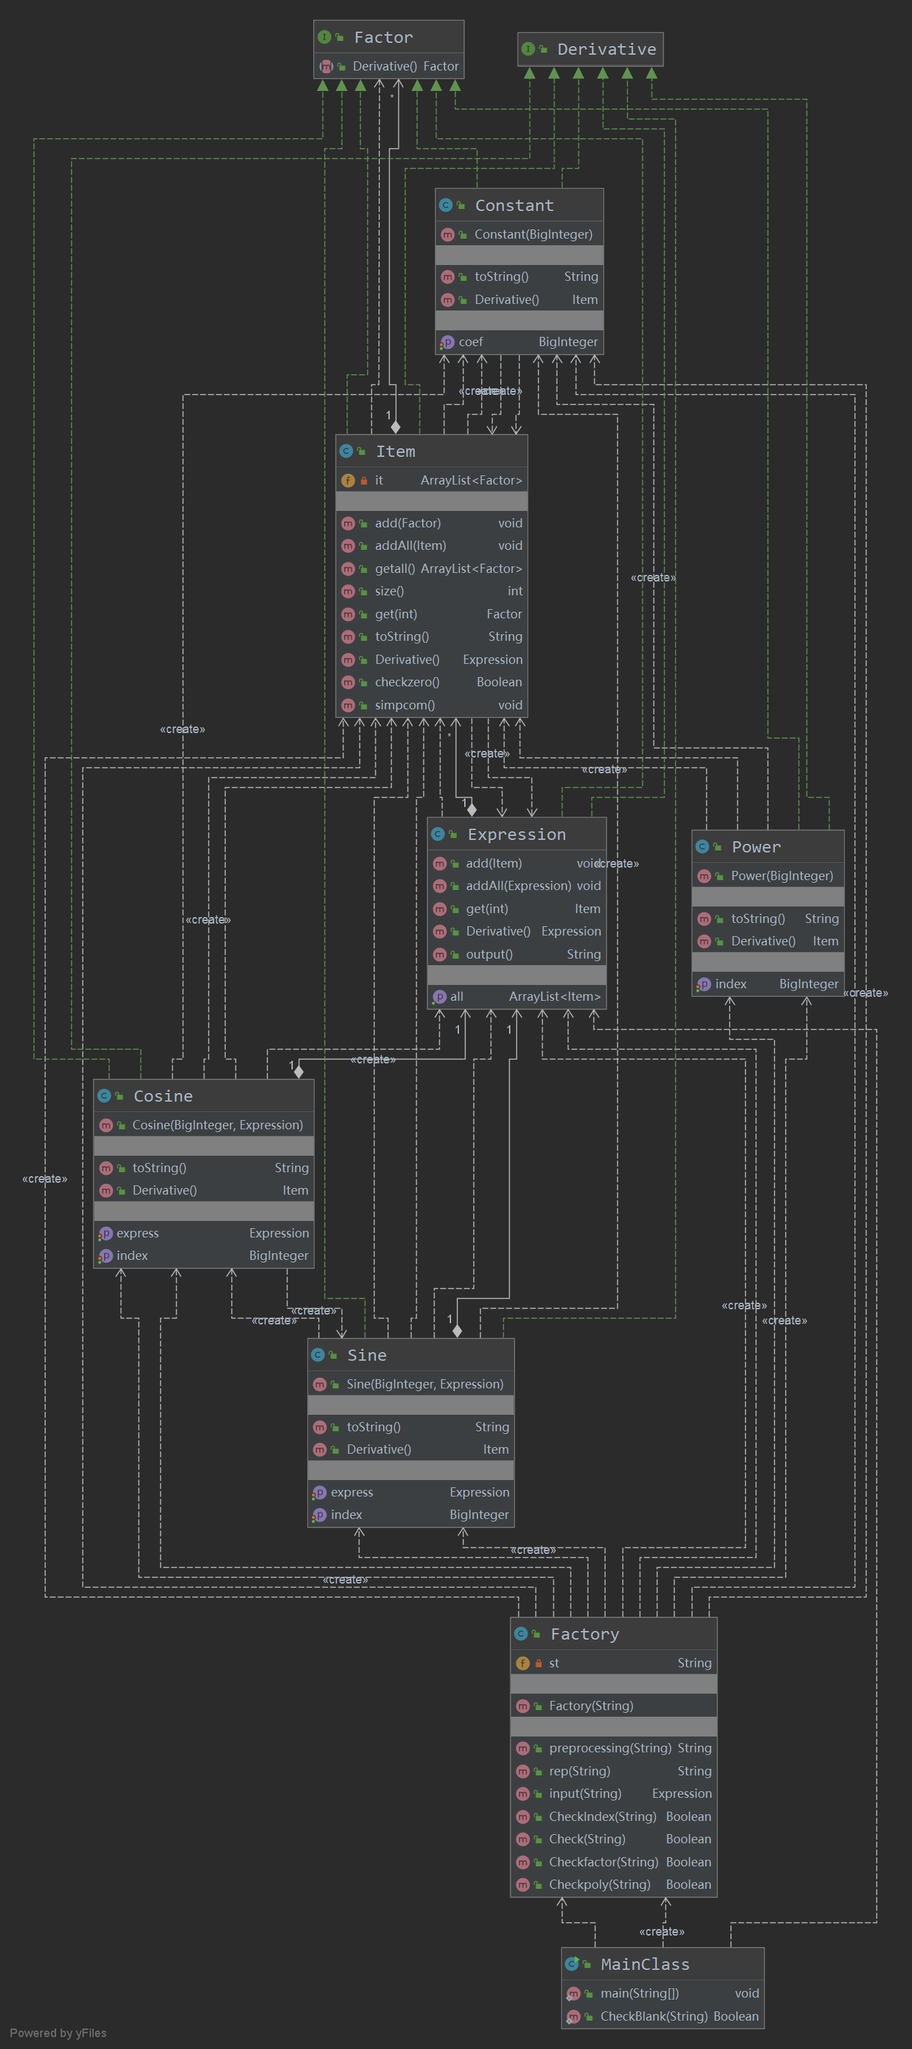
Task: Select the 'all' property in Expression
Action: coord(516,997)
